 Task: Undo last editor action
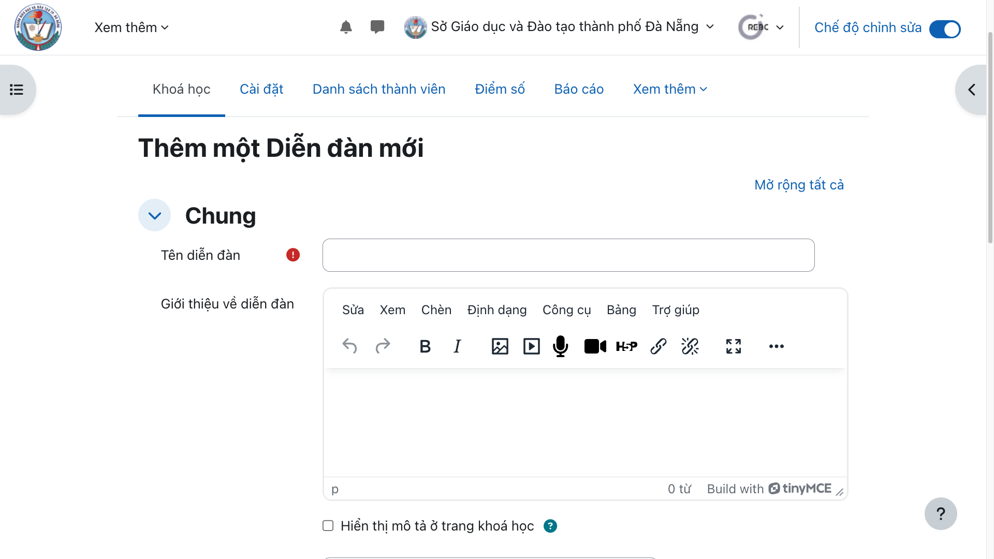pyautogui.click(x=350, y=346)
